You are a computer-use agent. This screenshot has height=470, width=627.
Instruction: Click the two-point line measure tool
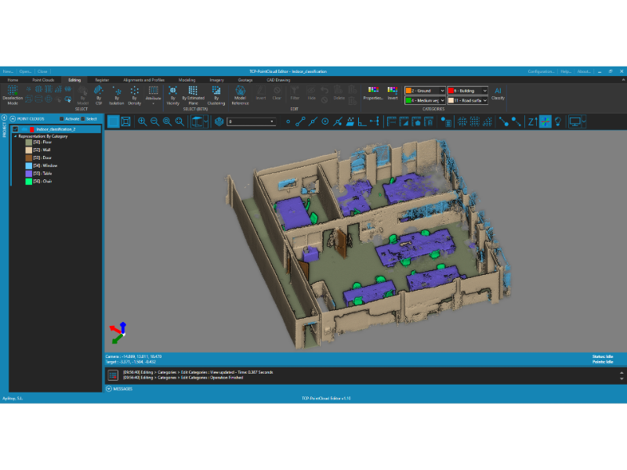[x=300, y=121]
